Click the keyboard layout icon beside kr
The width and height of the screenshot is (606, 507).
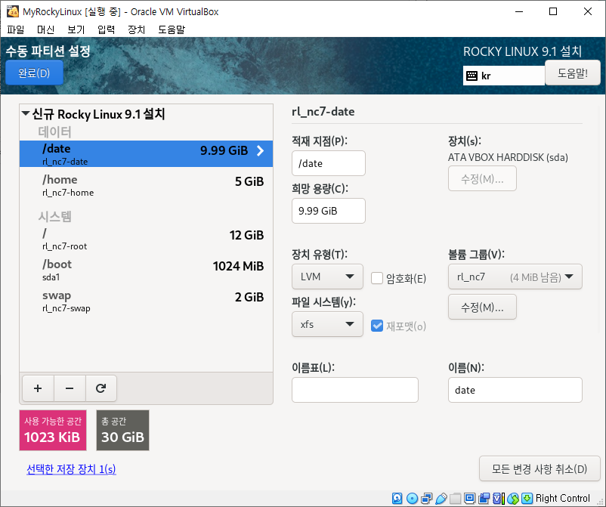coord(472,76)
